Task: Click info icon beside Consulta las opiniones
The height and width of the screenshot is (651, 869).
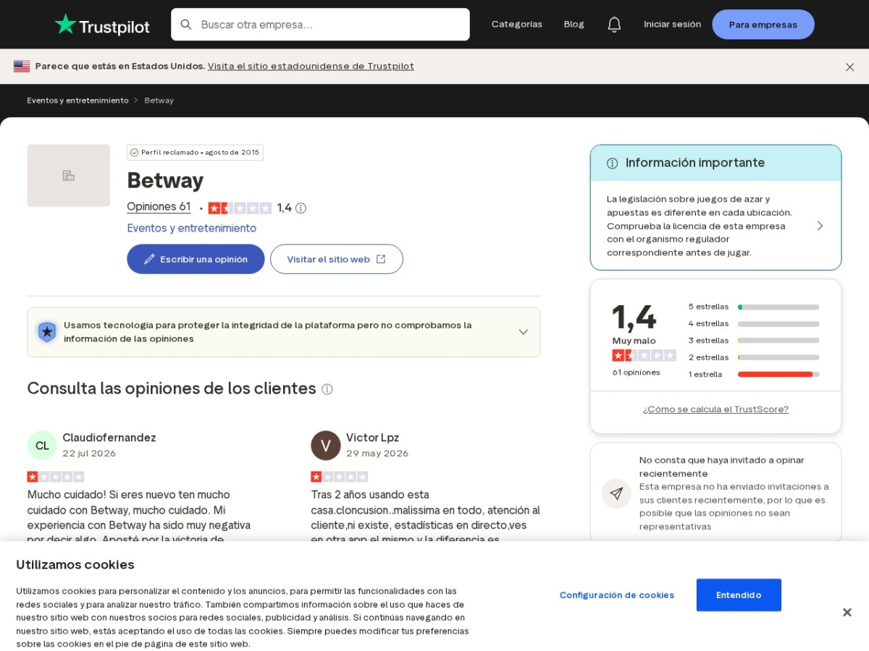Action: click(x=327, y=389)
